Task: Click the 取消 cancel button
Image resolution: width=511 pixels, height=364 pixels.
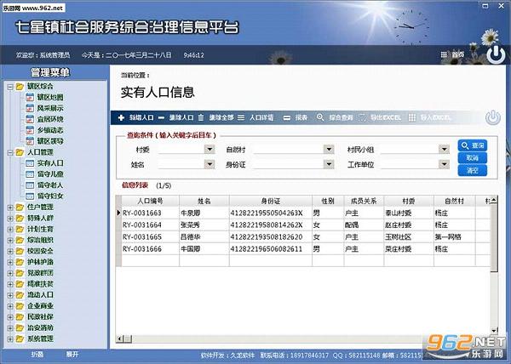Action: pyautogui.click(x=472, y=158)
